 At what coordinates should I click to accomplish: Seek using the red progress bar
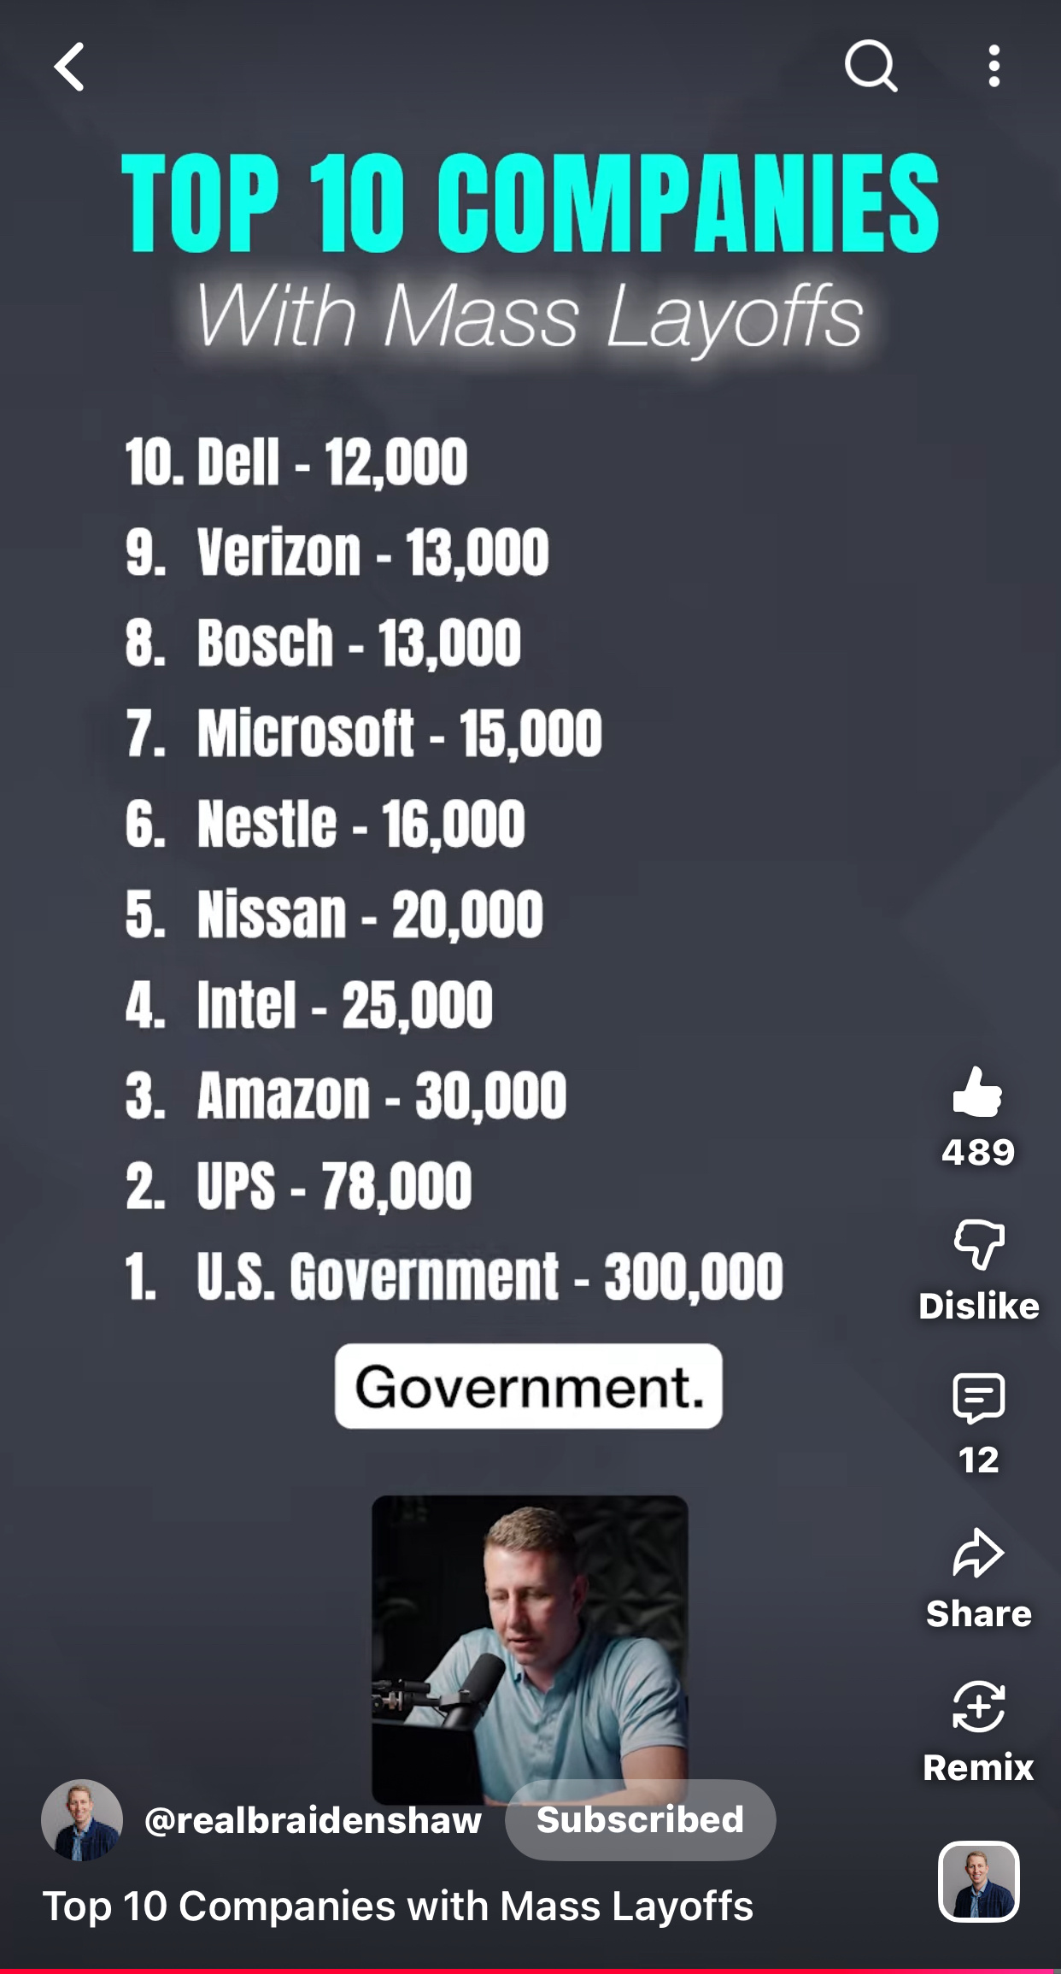pyautogui.click(x=530, y=1970)
